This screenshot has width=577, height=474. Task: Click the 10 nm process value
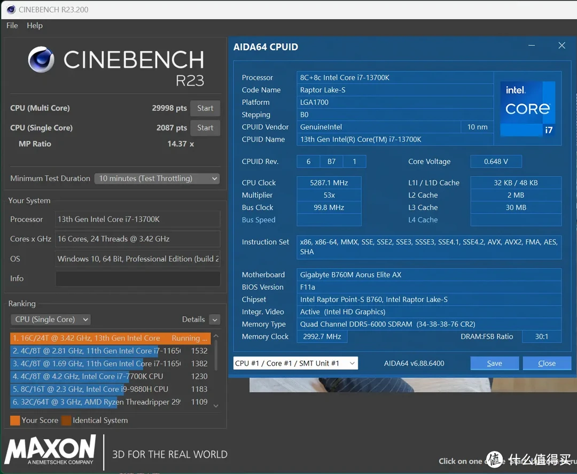coord(477,127)
